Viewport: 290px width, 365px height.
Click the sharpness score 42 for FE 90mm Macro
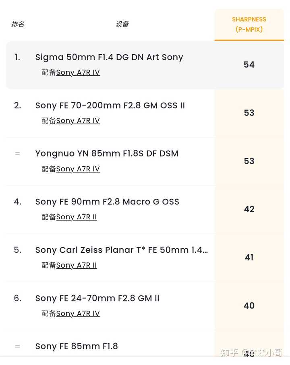[x=249, y=209]
